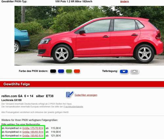The height and width of the screenshot is (139, 164).
Task: Lower the car with the blue down arrow
Action: (124, 71)
